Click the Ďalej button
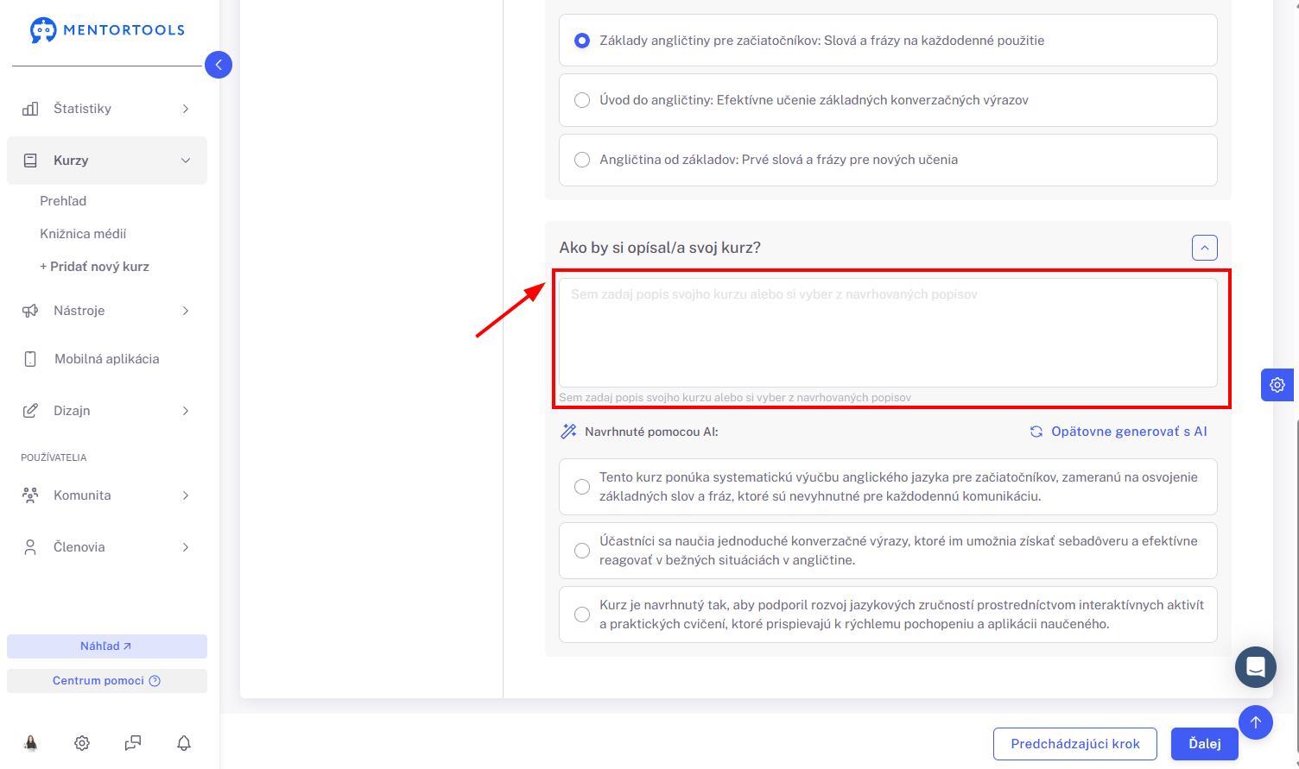The image size is (1299, 769). pyautogui.click(x=1205, y=744)
